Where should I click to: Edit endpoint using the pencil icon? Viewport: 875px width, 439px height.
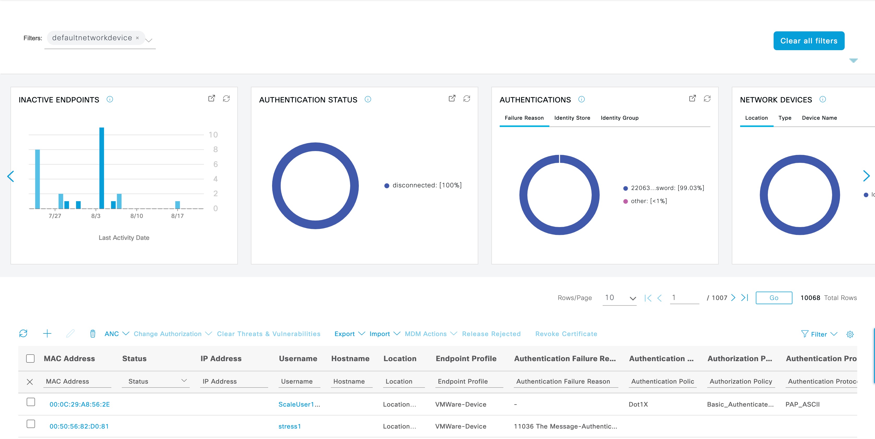(x=70, y=333)
